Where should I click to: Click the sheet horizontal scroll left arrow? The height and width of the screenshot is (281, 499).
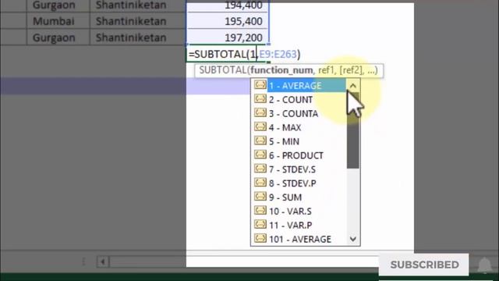(102, 262)
